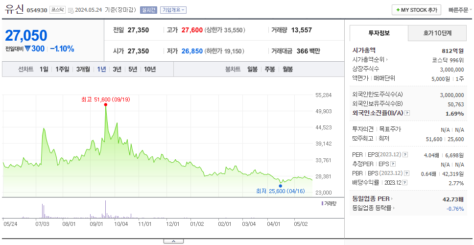The width and height of the screenshot is (474, 245).
Task: Click the current price 27,050
Action: pos(26,35)
